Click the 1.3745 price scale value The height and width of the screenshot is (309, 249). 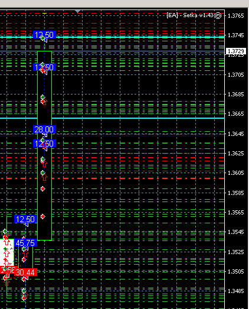(x=236, y=35)
